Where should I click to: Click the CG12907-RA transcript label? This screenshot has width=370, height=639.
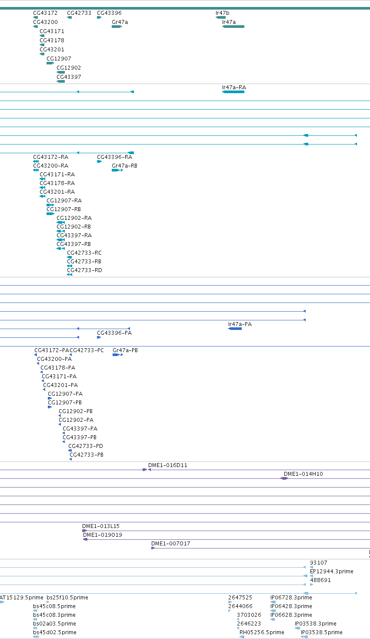click(64, 201)
